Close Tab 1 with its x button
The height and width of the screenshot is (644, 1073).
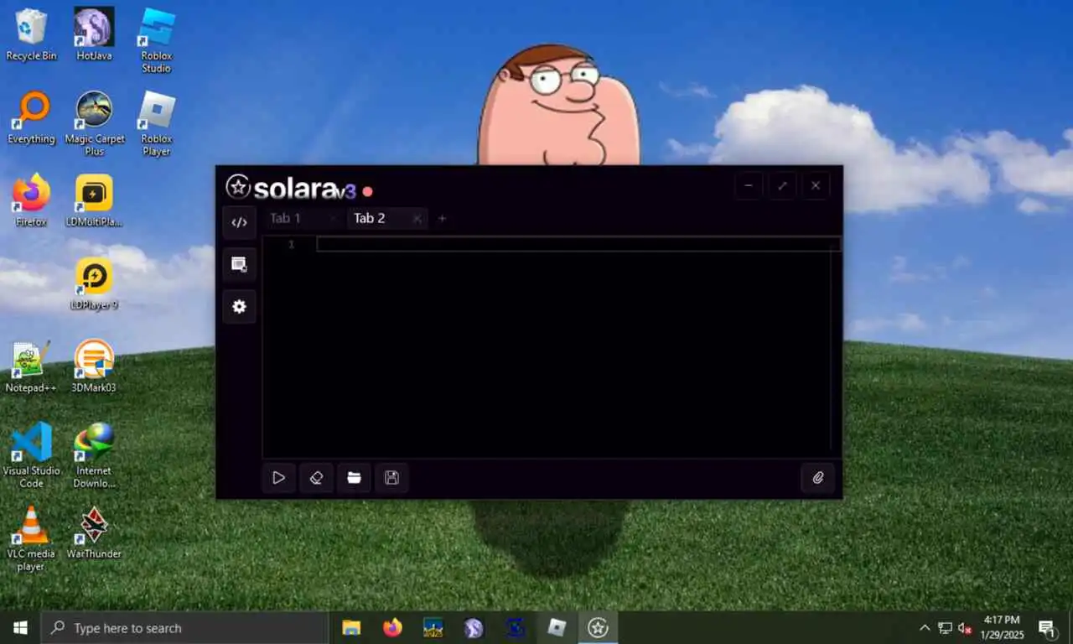333,219
